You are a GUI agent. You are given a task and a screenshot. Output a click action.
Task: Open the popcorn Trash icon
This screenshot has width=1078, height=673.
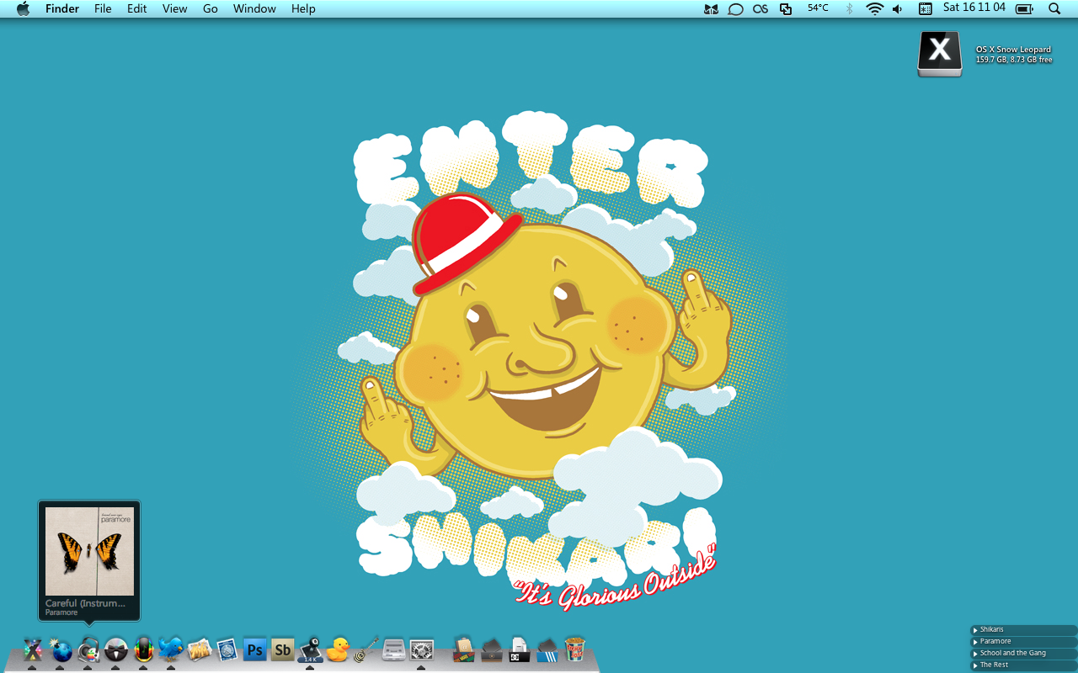tap(575, 649)
